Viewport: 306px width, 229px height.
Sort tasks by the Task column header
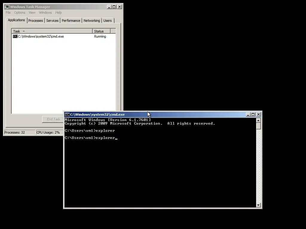tap(52, 31)
